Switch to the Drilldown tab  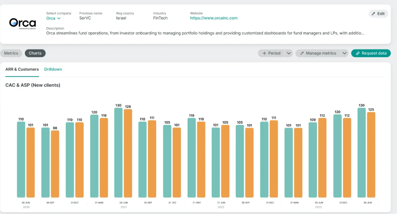[x=53, y=69]
